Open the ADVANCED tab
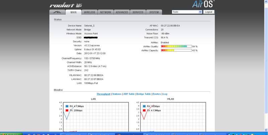This screenshot has height=135, width=268. (x=122, y=12)
